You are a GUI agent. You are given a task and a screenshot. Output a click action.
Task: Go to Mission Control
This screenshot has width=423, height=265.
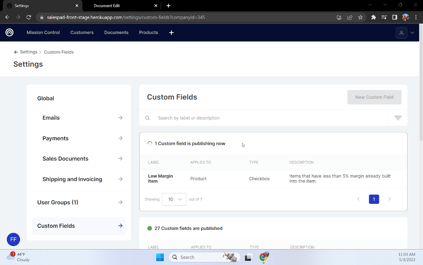[43, 33]
